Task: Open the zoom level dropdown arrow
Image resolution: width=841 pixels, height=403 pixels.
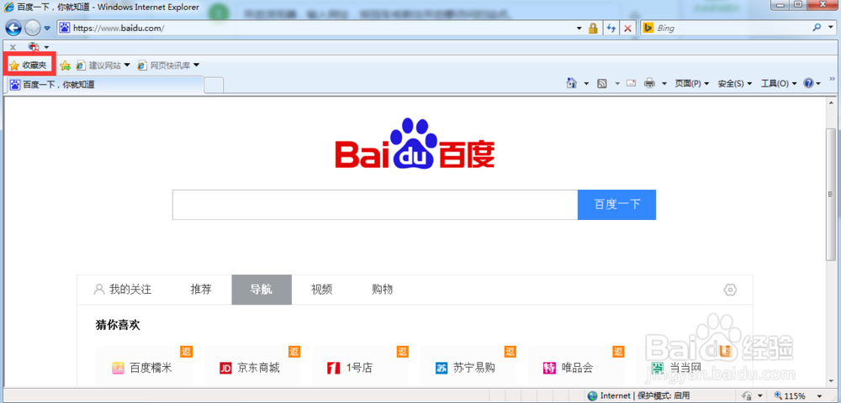Action: click(x=819, y=396)
